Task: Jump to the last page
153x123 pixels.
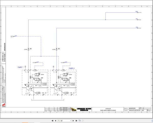Action: (76, 121)
